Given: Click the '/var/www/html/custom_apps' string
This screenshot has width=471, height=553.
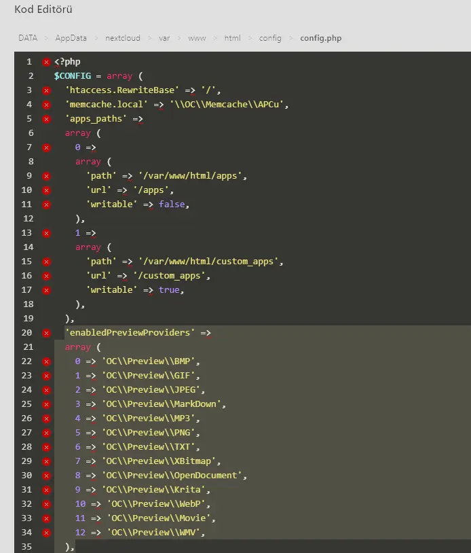Looking at the screenshot, I should coord(208,262).
